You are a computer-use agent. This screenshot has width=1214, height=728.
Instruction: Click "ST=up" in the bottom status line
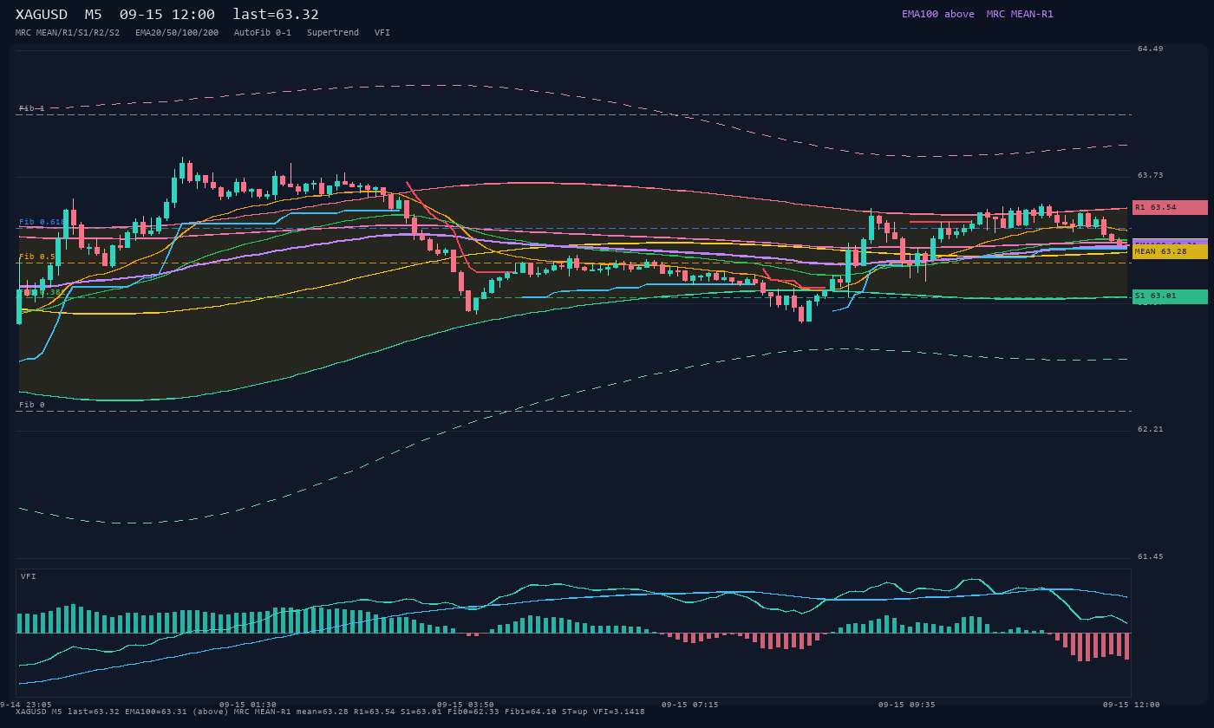point(575,712)
